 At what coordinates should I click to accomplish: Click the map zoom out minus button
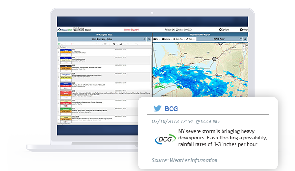click(x=243, y=50)
